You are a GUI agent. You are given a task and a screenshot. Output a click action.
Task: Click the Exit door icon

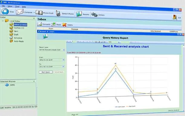(x=175, y=17)
